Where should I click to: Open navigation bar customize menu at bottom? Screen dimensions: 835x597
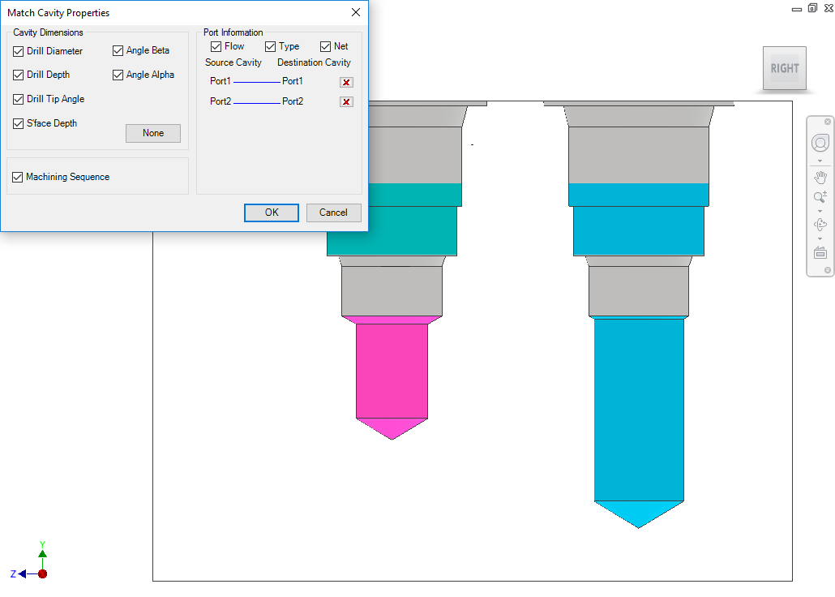(828, 270)
